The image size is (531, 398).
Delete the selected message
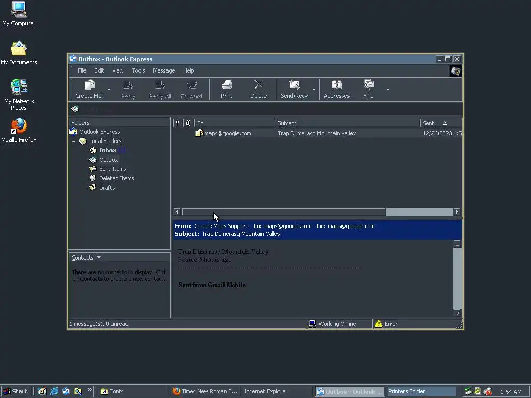pos(258,89)
